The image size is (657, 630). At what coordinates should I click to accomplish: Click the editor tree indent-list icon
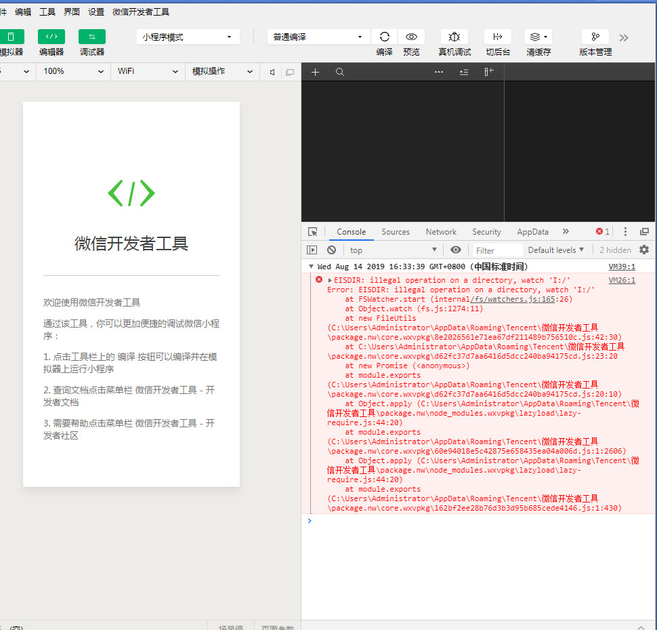coord(464,72)
